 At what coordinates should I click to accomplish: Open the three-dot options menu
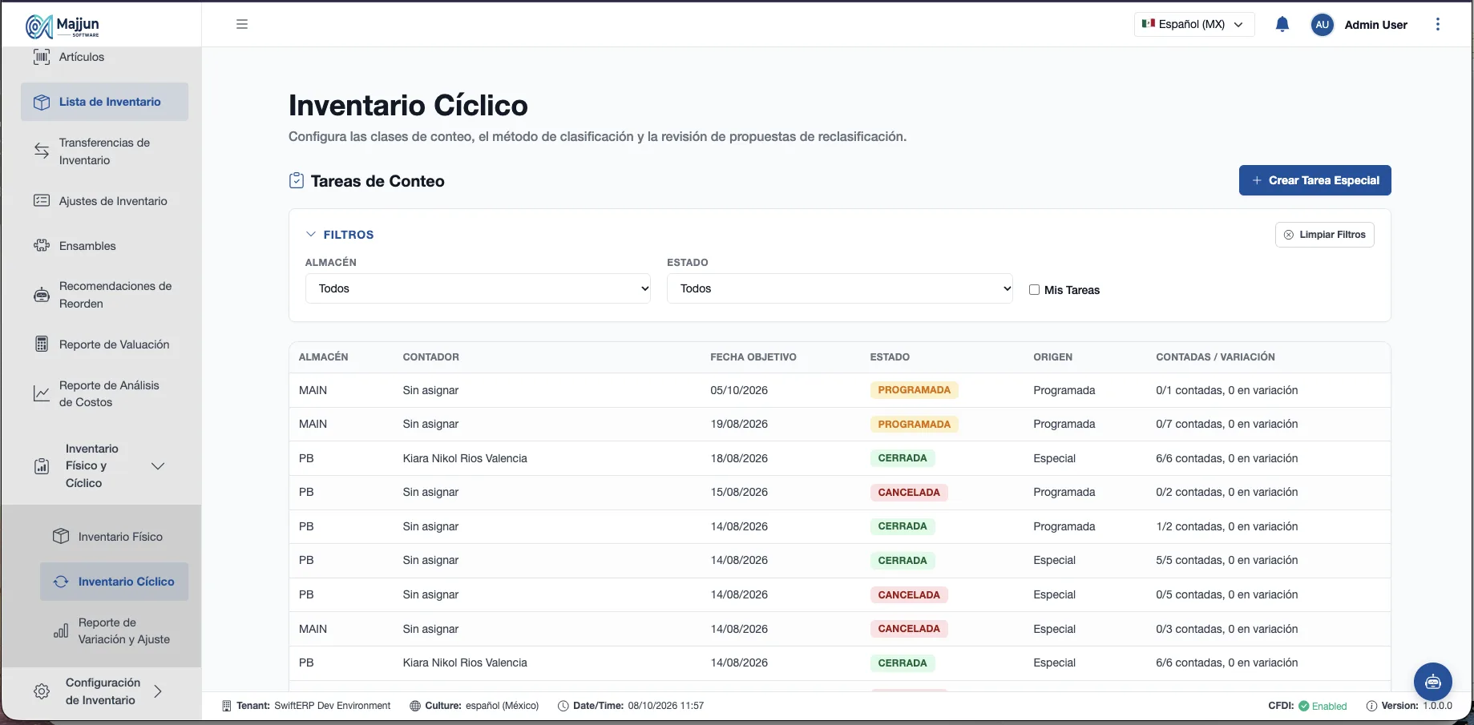[1438, 24]
